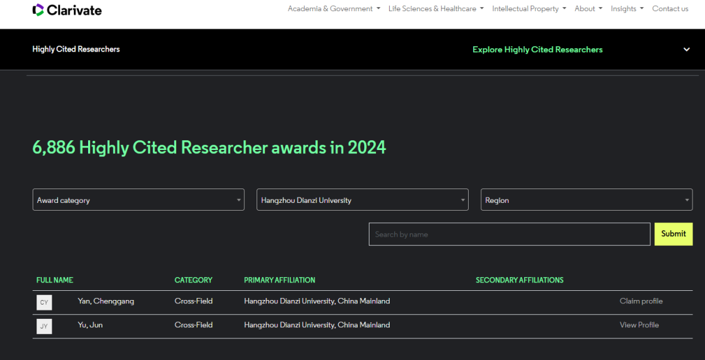
Task: Select the SECONDARY AFFILIATIONS column header
Action: coord(520,280)
